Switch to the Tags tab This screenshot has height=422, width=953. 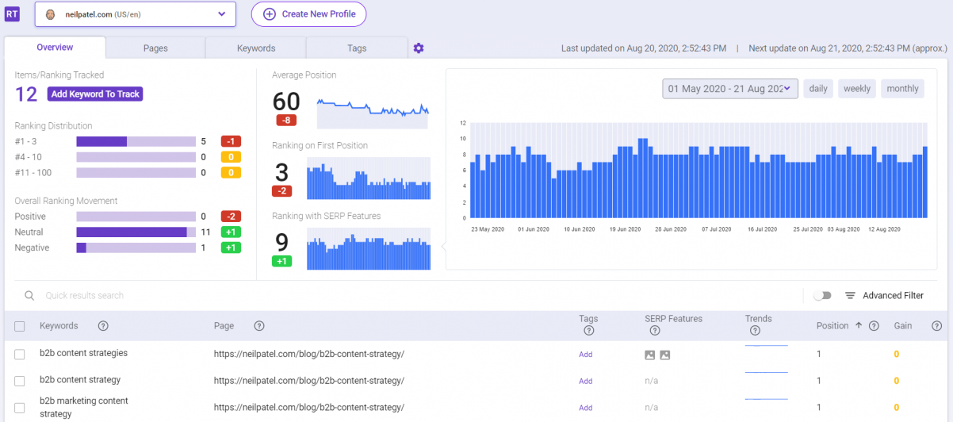click(357, 48)
